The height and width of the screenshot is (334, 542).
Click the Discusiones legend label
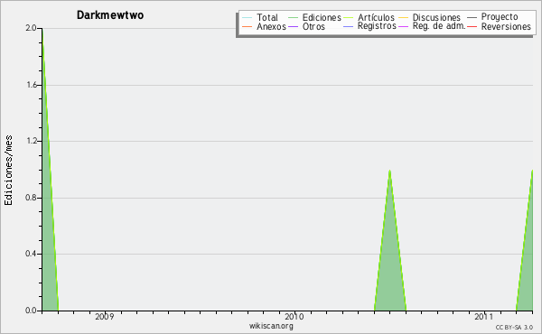click(436, 17)
